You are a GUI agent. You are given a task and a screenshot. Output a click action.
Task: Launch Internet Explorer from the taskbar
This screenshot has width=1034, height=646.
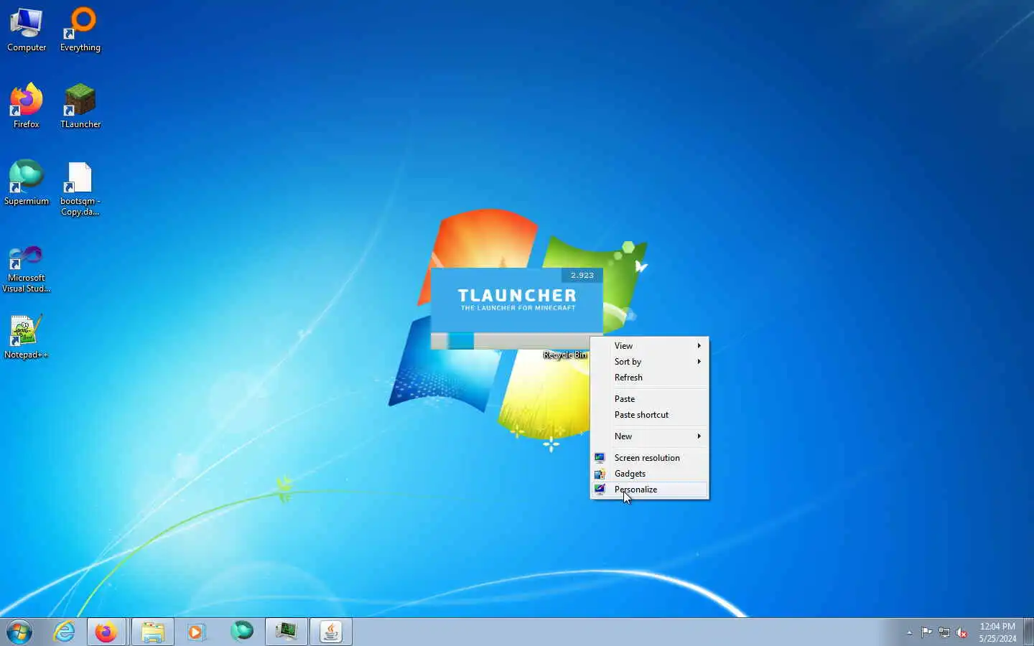click(65, 632)
